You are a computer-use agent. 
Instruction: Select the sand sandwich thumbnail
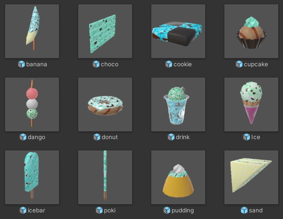point(251,177)
